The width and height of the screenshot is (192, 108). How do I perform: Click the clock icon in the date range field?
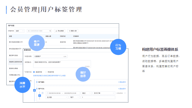pyautogui.click(x=48, y=93)
